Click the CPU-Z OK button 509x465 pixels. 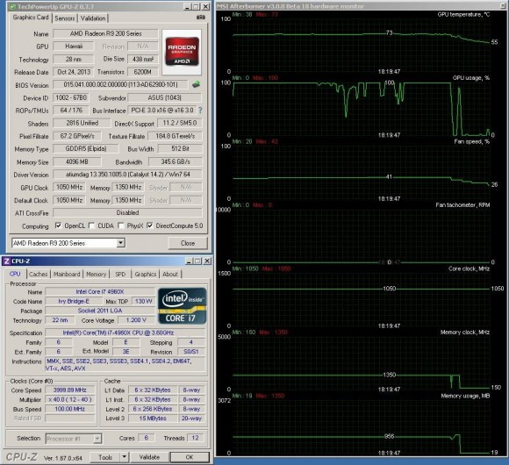click(190, 457)
